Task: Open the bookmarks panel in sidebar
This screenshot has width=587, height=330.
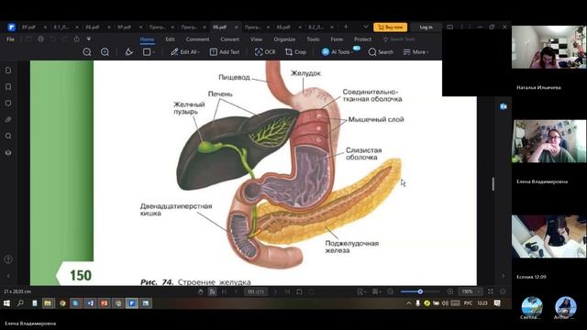Action: [x=8, y=87]
